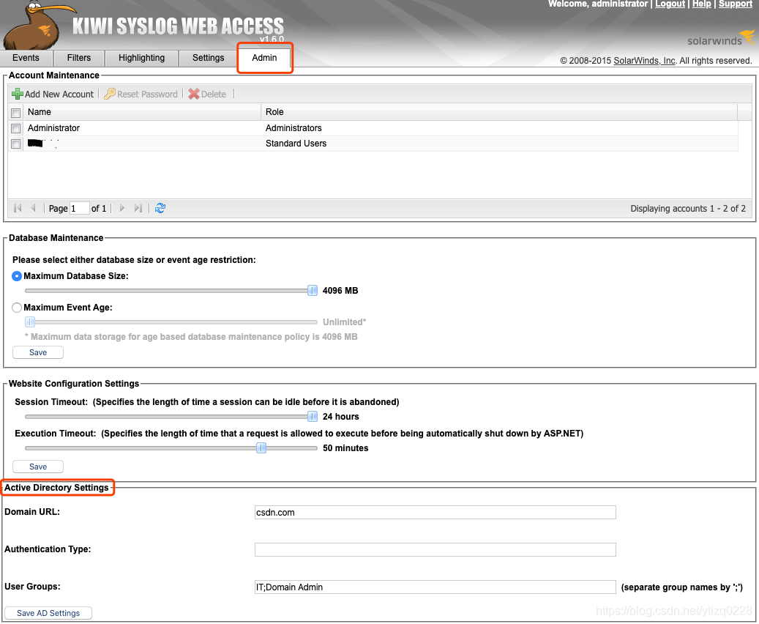Click the Session Timeout slider handle

313,417
